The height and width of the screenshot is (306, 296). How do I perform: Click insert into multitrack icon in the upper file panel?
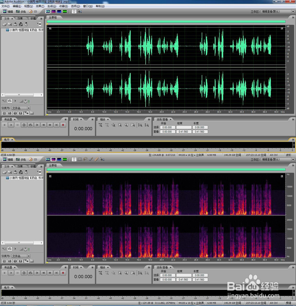coord(15,24)
